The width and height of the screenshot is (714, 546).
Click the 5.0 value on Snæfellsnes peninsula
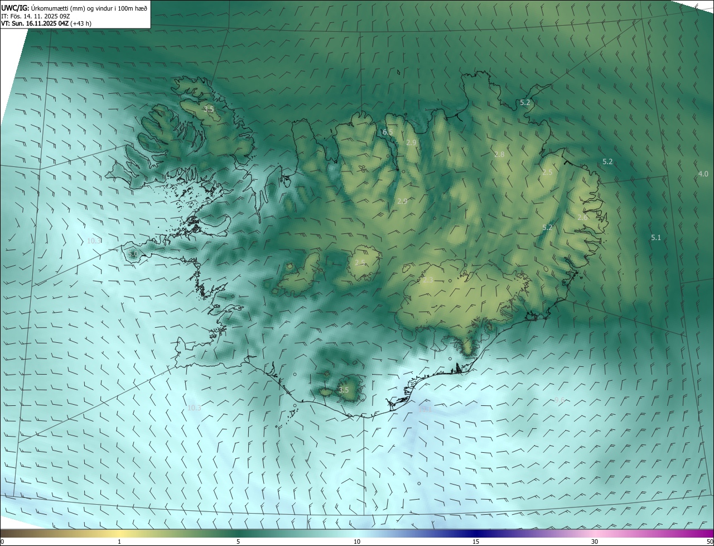pyautogui.click(x=133, y=254)
